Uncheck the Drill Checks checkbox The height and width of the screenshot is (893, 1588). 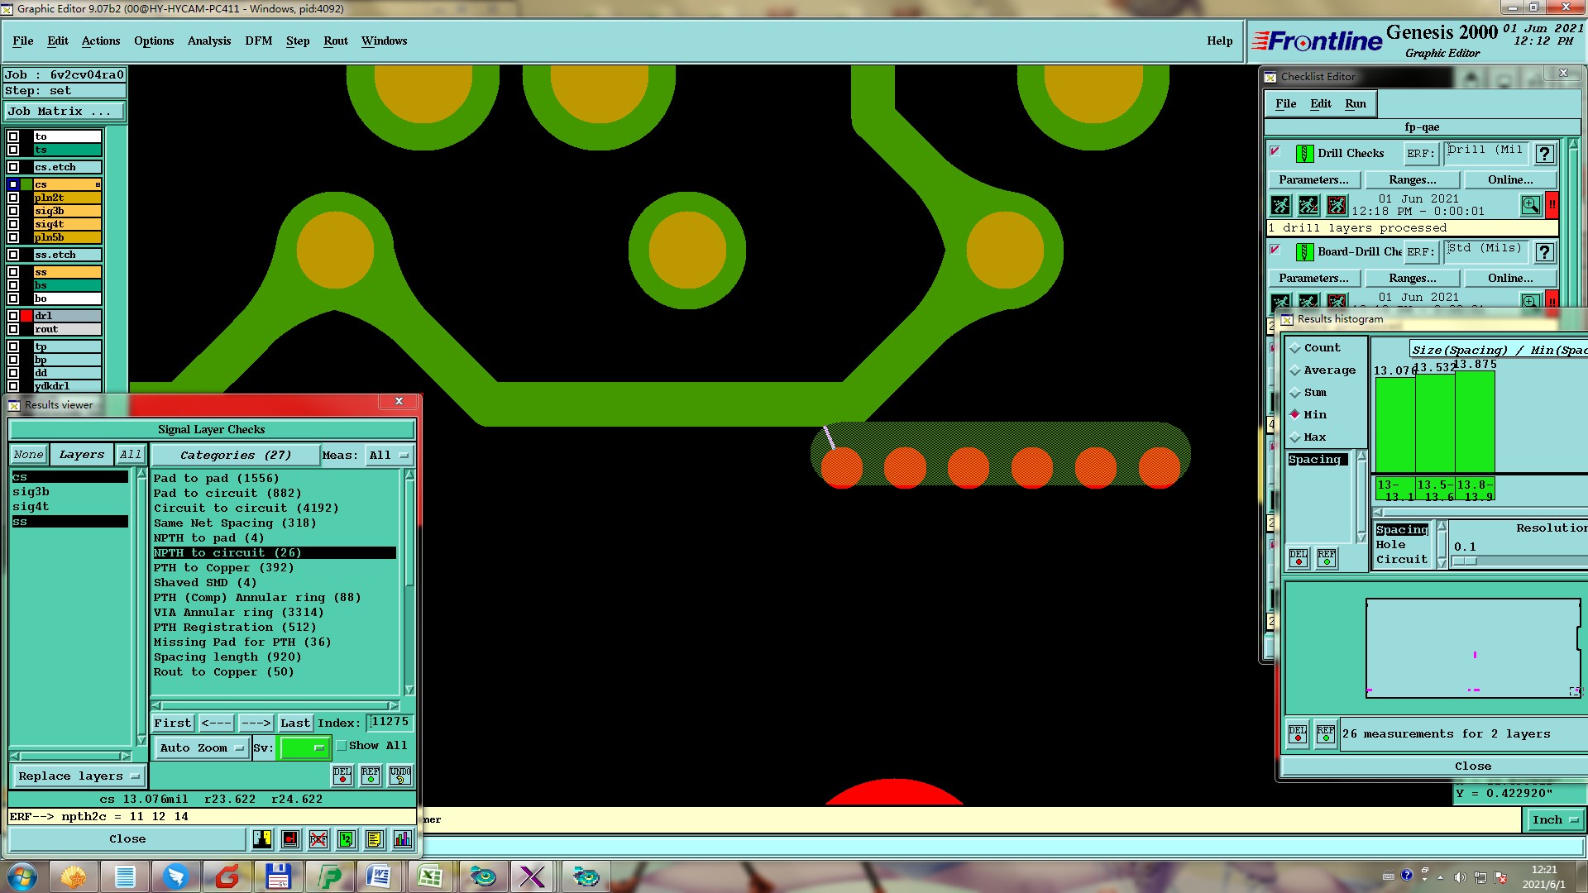1275,152
